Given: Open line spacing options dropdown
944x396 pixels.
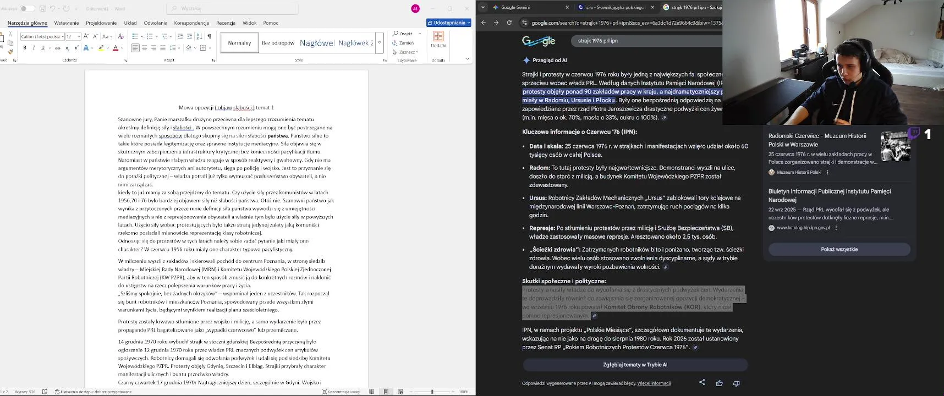Looking at the screenshot, I should tap(174, 48).
